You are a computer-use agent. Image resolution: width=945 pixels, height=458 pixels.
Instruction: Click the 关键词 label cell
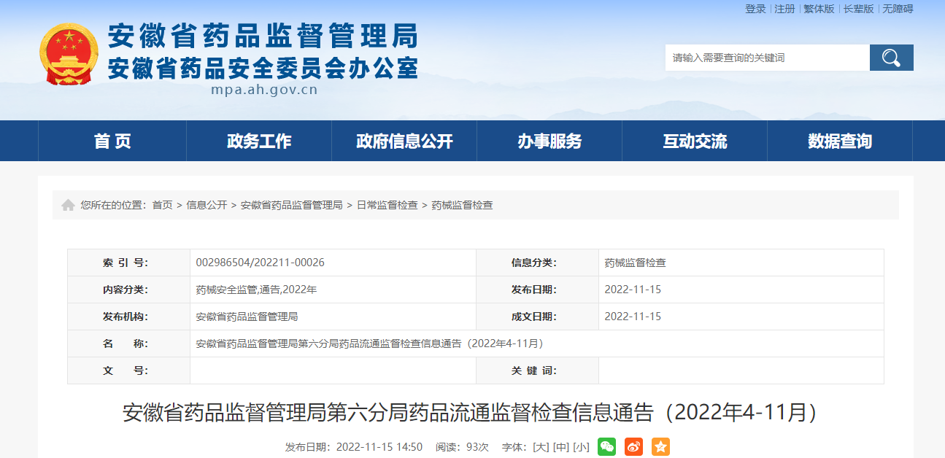point(537,370)
